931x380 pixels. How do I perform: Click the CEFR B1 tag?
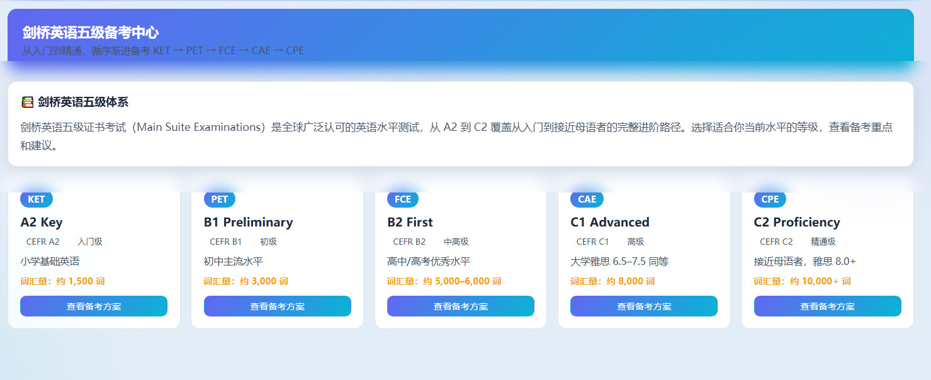click(x=226, y=242)
